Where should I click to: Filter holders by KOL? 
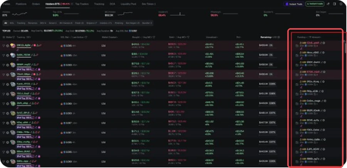[x=12, y=23]
